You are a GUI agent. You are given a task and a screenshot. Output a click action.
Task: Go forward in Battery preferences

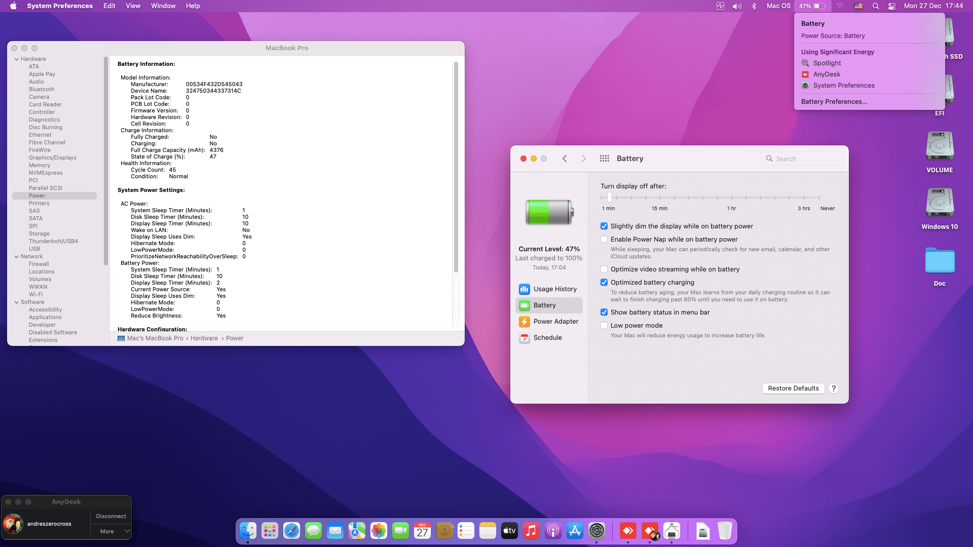point(583,159)
